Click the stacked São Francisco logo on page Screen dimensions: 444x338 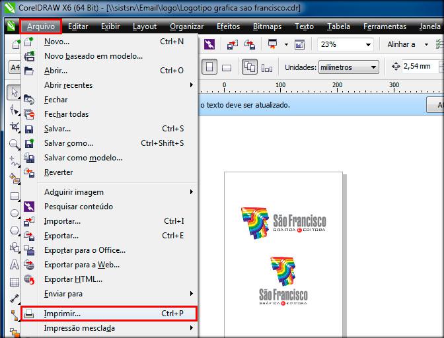coord(283,281)
